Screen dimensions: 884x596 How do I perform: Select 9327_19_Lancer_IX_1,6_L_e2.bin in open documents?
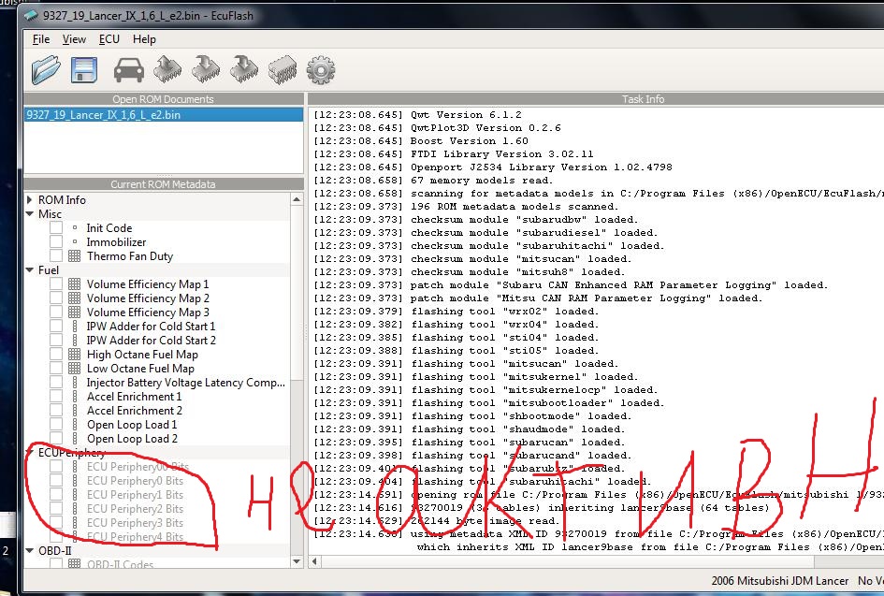click(104, 115)
